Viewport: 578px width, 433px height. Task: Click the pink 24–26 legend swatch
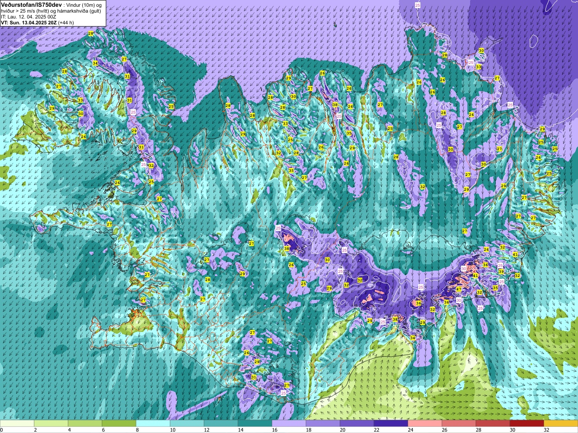(x=425, y=424)
